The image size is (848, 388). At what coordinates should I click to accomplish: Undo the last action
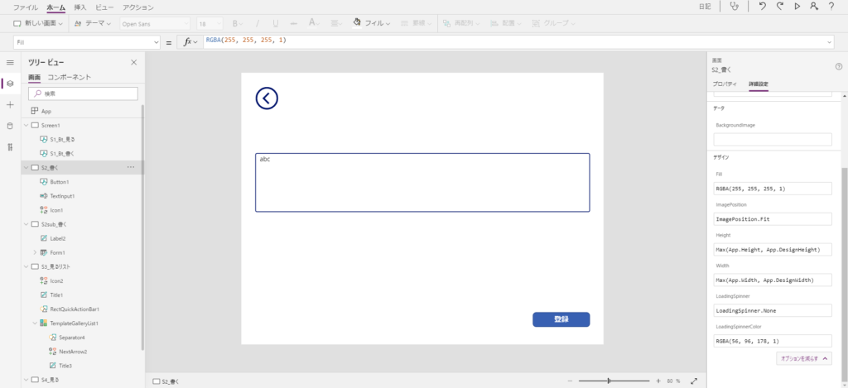[x=762, y=7]
